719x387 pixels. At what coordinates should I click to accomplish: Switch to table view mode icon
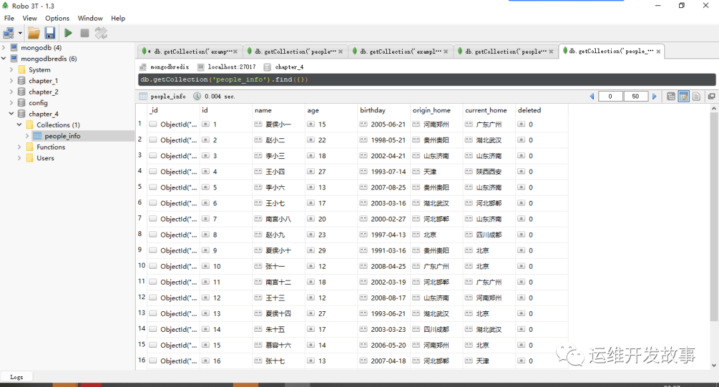click(x=684, y=96)
